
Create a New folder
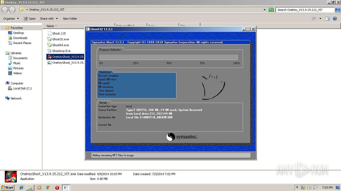click(70, 19)
